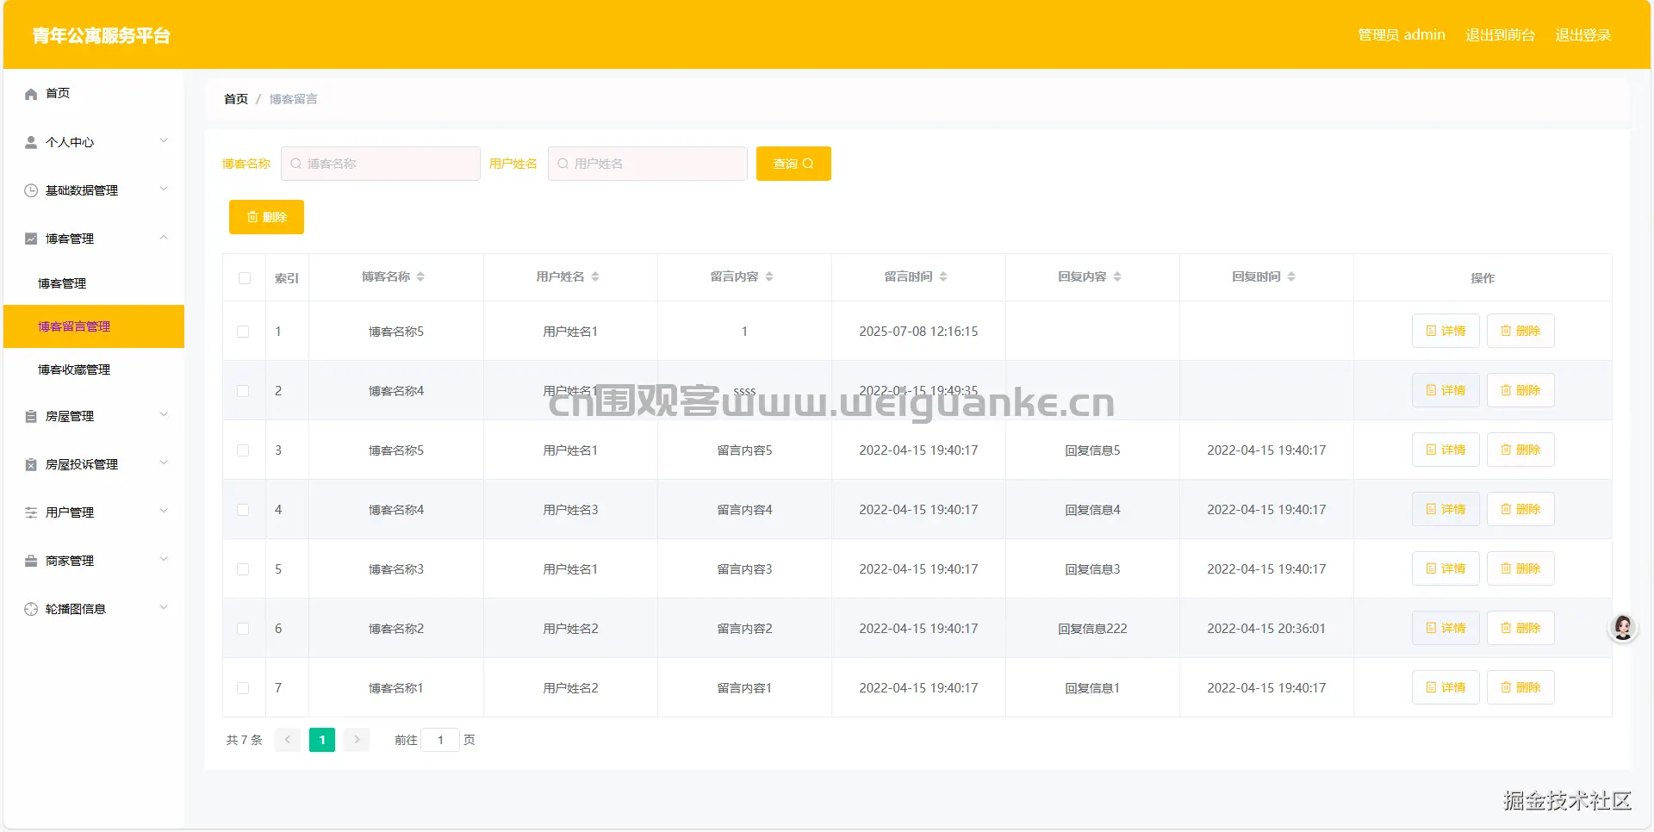Sort the table by 留言时间 column
The image size is (1654, 832).
point(943,276)
